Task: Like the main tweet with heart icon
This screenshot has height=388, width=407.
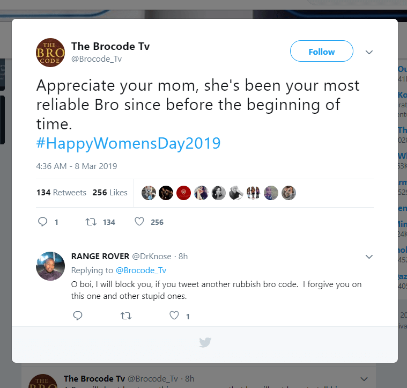Action: [x=139, y=222]
